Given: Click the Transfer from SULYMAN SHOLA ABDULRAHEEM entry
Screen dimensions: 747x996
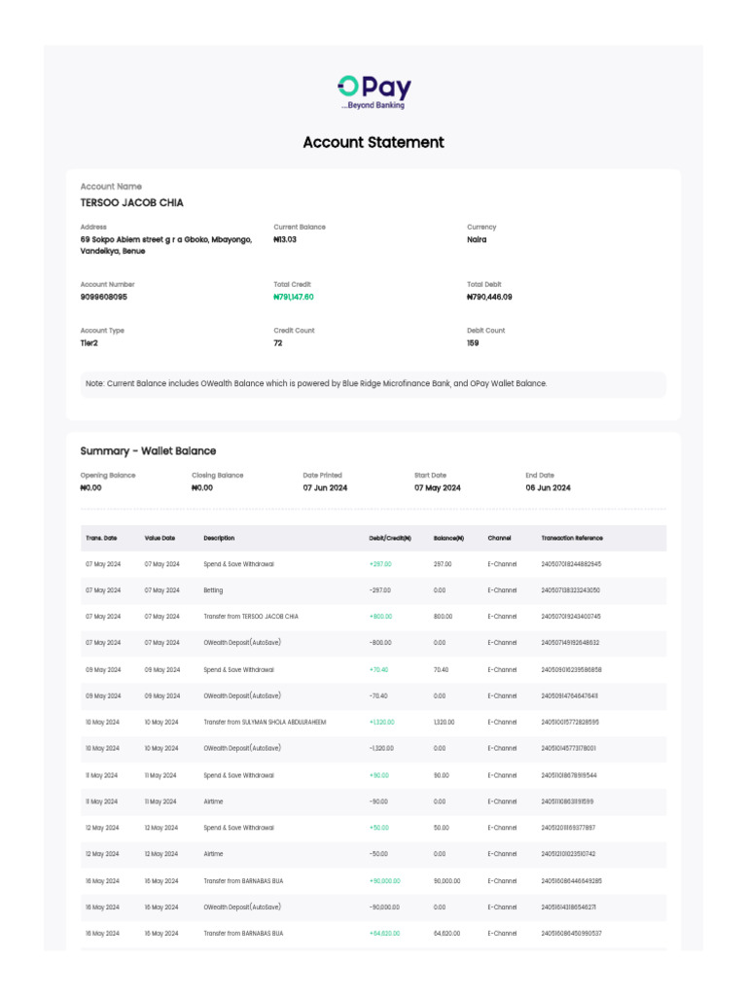Looking at the screenshot, I should [265, 722].
